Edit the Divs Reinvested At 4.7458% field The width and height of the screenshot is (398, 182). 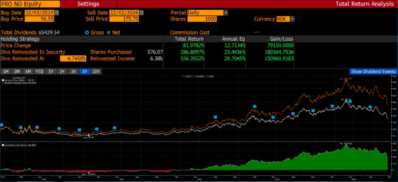[x=73, y=58]
